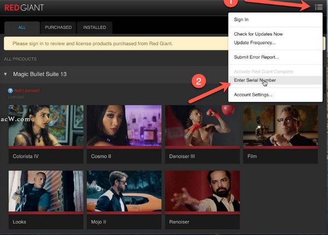The image size is (328, 235).
Task: Open the Cosmo II product thumbnail
Action: tap(124, 125)
